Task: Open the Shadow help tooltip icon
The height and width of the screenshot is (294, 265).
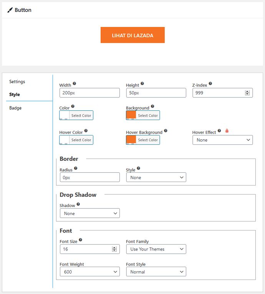Action: pyautogui.click(x=78, y=204)
